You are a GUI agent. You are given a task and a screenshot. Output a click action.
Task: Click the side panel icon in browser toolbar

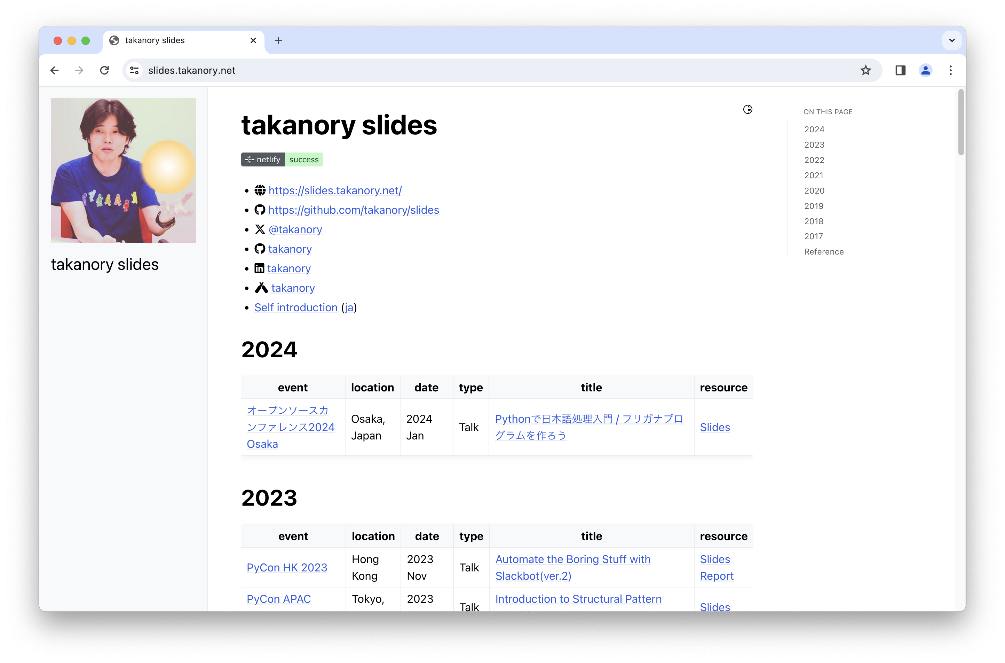pos(901,70)
